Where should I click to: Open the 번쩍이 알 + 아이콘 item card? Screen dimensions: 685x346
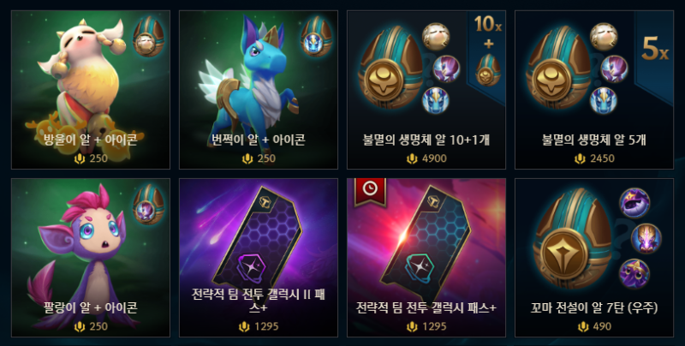259,90
